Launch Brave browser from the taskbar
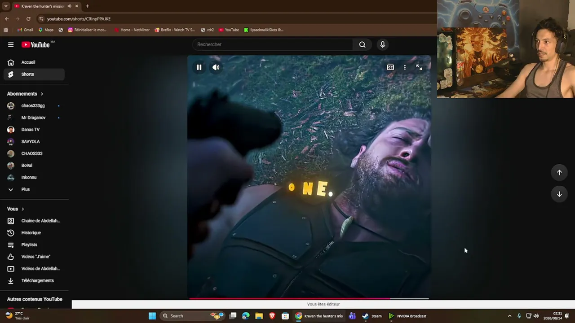The width and height of the screenshot is (575, 323). coord(272,316)
